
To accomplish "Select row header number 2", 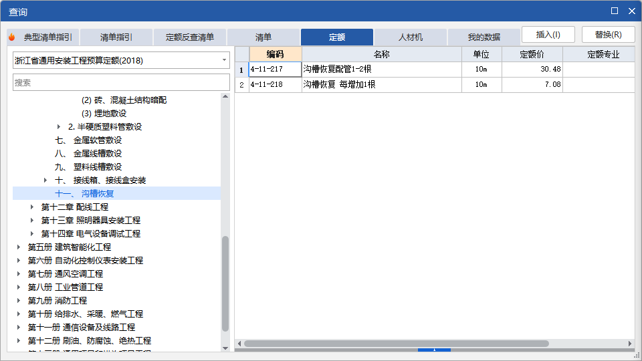I will click(x=241, y=85).
